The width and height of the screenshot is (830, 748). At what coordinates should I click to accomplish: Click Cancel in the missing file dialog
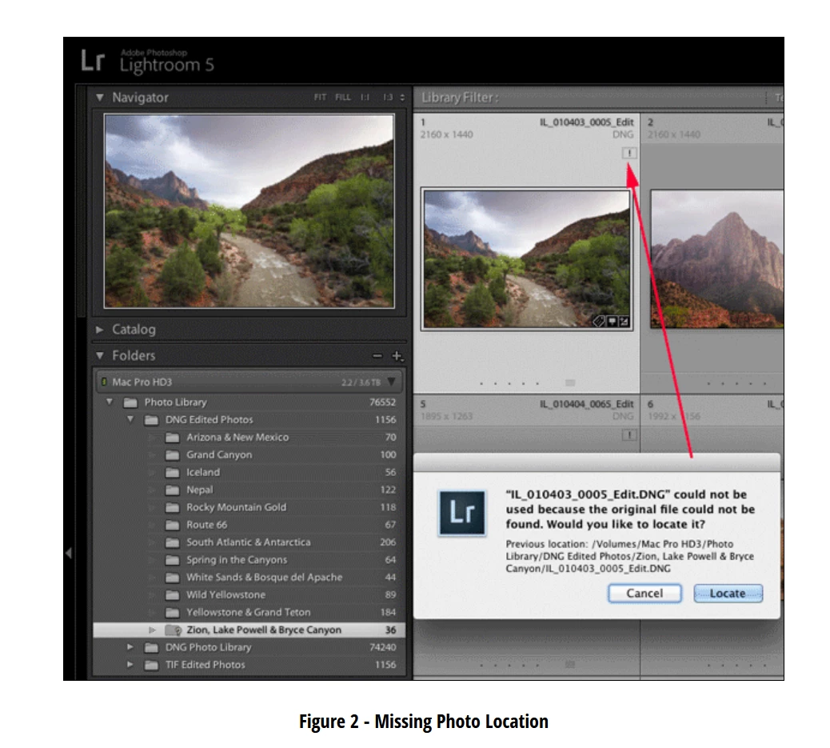point(644,594)
